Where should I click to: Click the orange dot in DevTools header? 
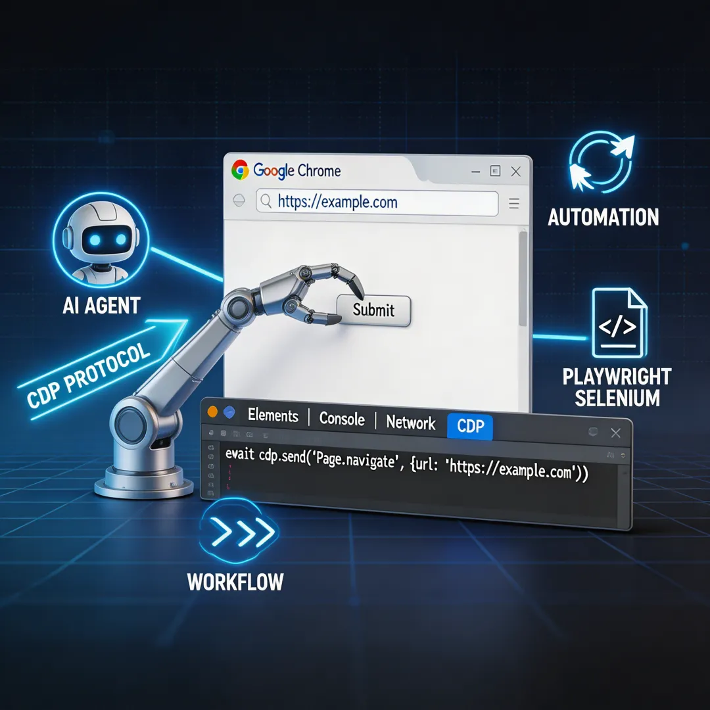212,412
